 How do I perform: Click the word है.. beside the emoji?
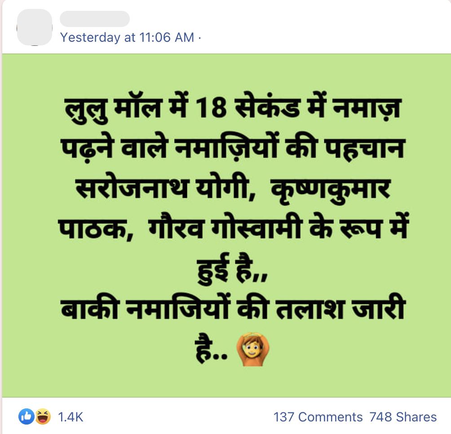pyautogui.click(x=212, y=350)
